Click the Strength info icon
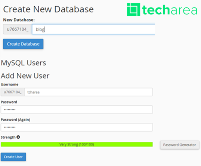The width and height of the screenshot is (201, 166). click(x=18, y=137)
